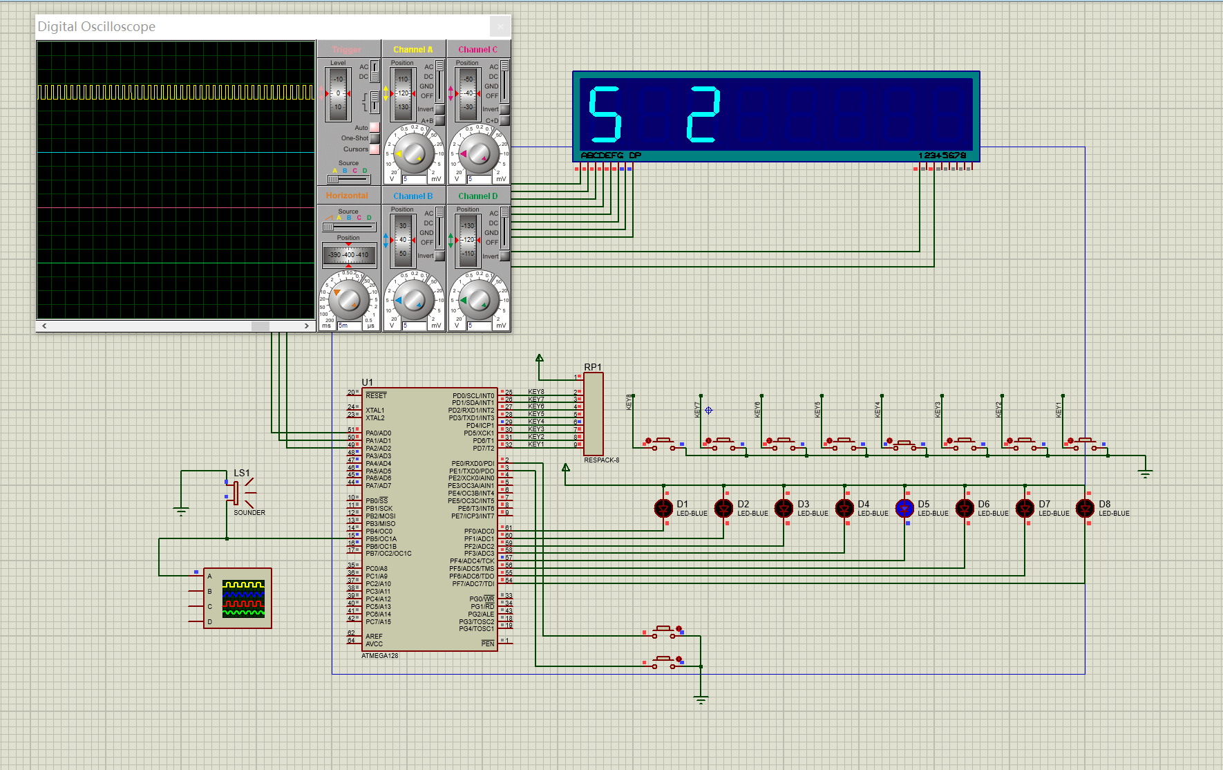1223x770 pixels.
Task: Click the Channel C volts-per-division knob
Action: point(478,154)
